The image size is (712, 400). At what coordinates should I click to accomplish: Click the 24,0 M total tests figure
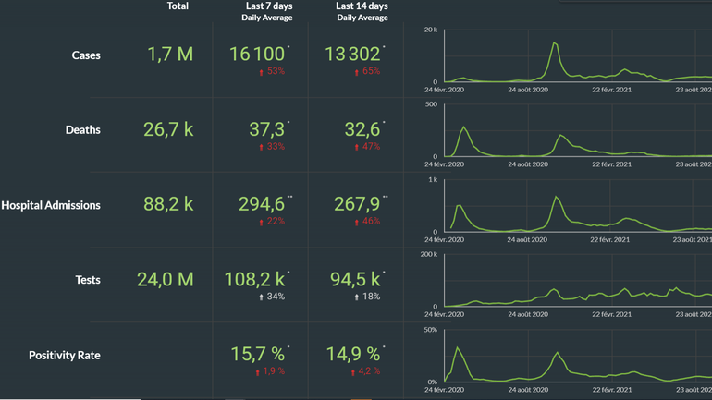pyautogui.click(x=166, y=280)
